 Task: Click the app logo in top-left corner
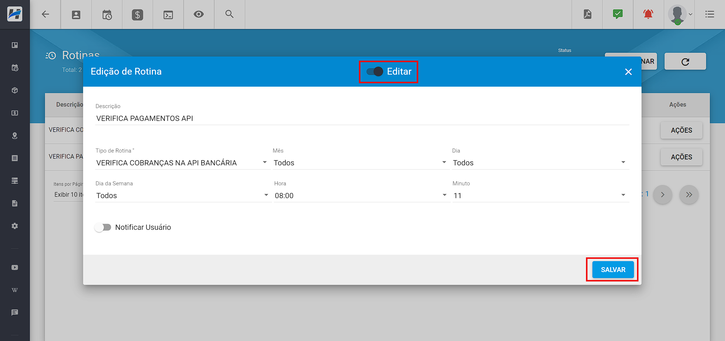pos(15,14)
